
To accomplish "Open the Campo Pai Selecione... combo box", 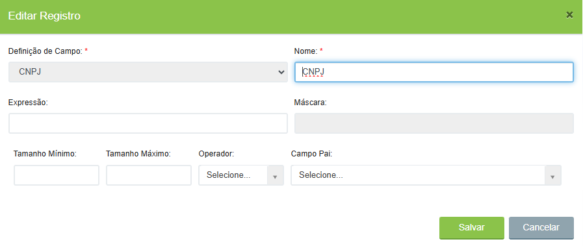I will coord(426,175).
